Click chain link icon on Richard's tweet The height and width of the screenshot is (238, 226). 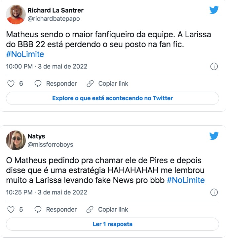coord(90,84)
